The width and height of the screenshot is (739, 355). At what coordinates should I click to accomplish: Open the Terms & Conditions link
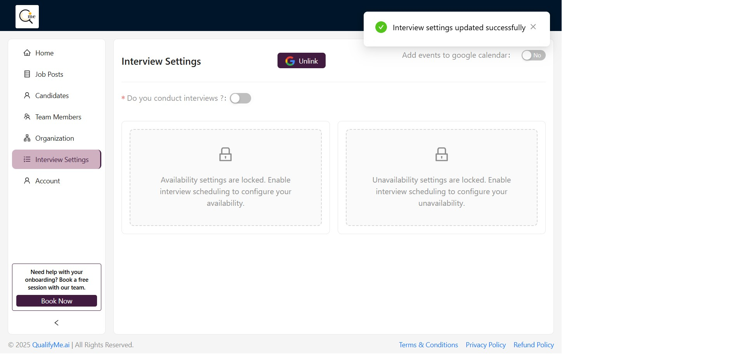[428, 345]
